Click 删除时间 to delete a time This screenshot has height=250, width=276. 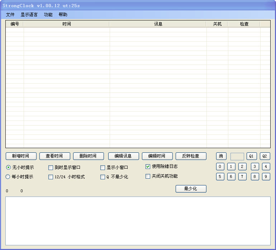click(88, 156)
